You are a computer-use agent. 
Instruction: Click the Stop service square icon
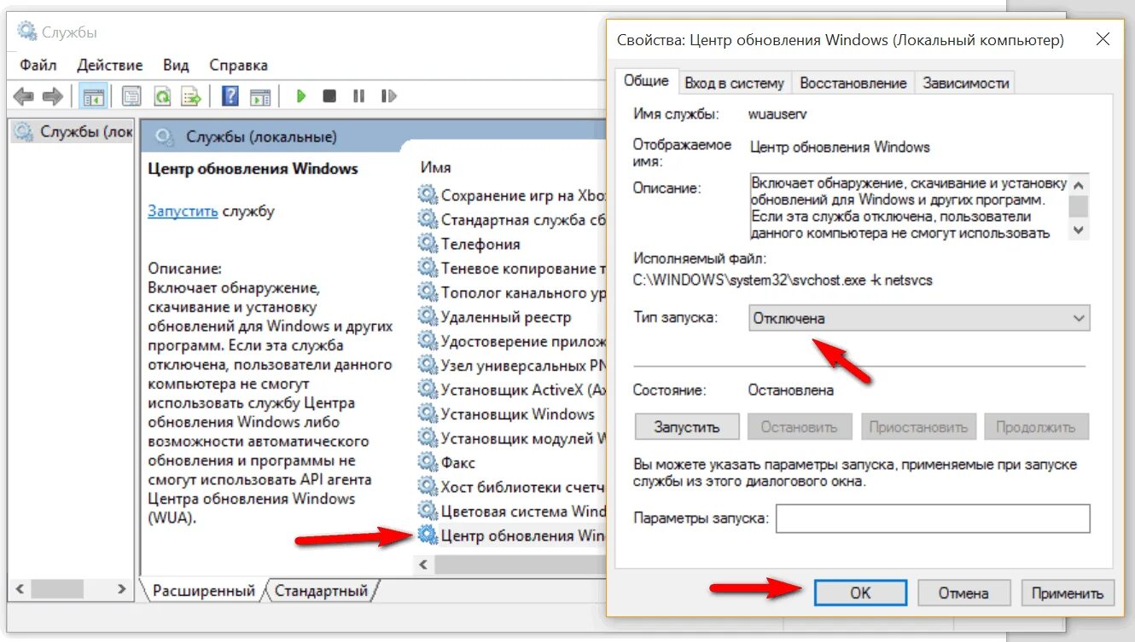click(329, 96)
